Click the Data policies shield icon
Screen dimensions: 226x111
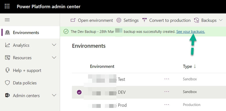[x=7, y=83]
